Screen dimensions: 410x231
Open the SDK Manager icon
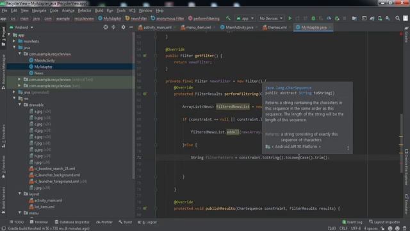point(388,19)
